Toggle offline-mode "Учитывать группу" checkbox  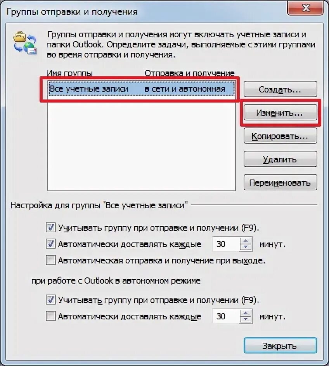(50, 300)
